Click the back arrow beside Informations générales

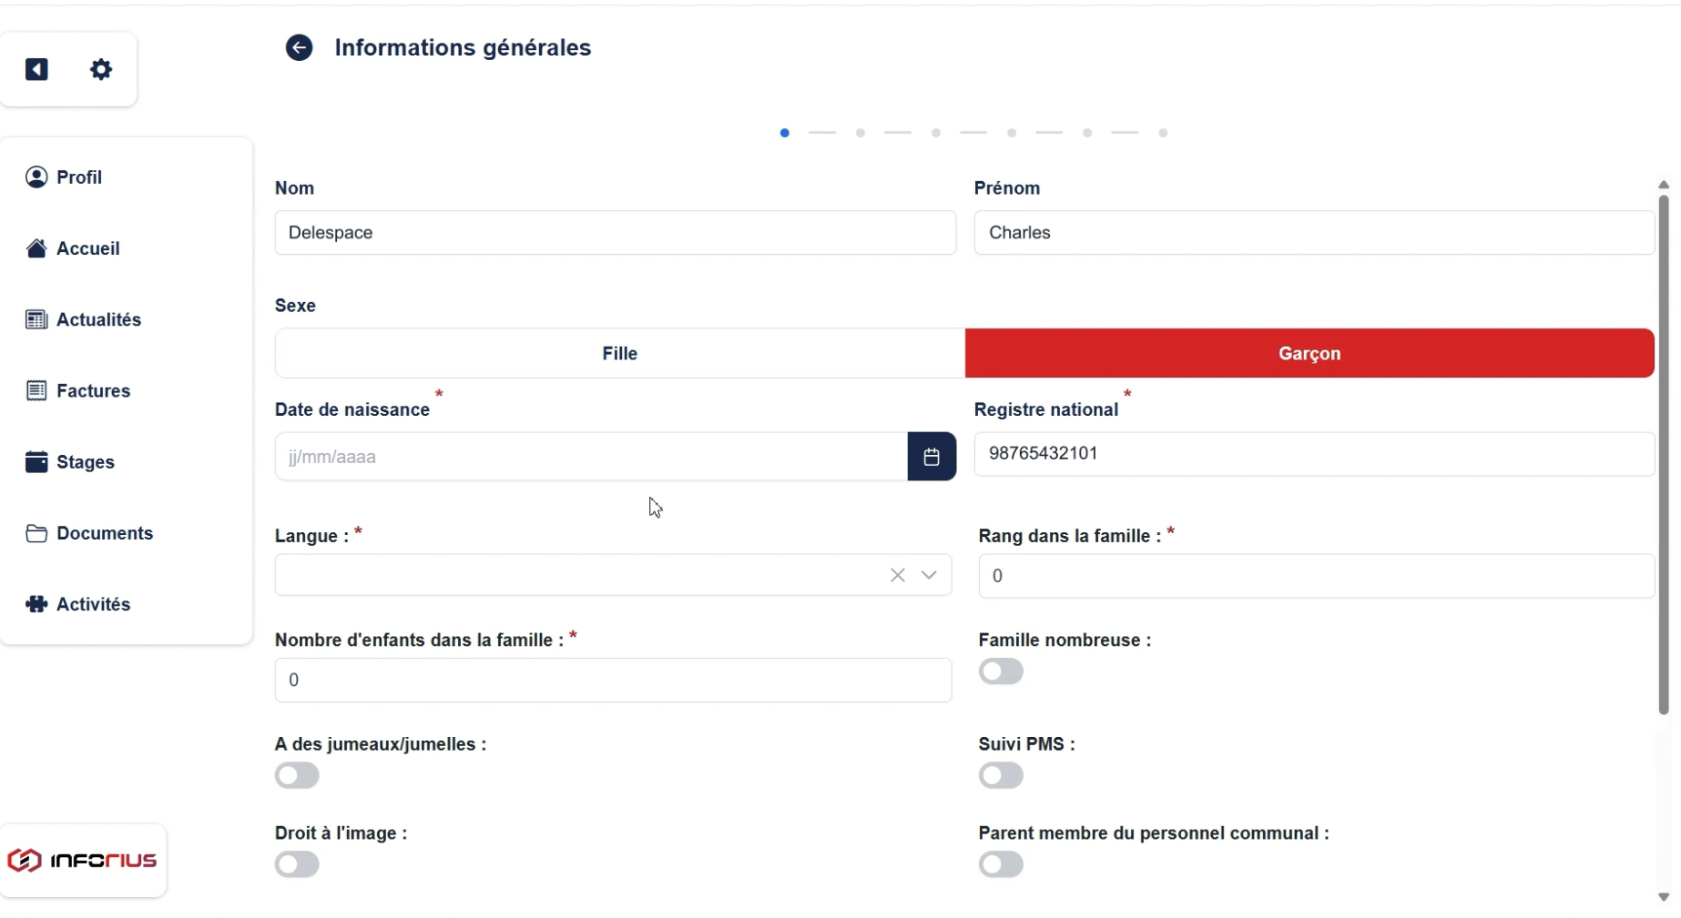point(299,47)
